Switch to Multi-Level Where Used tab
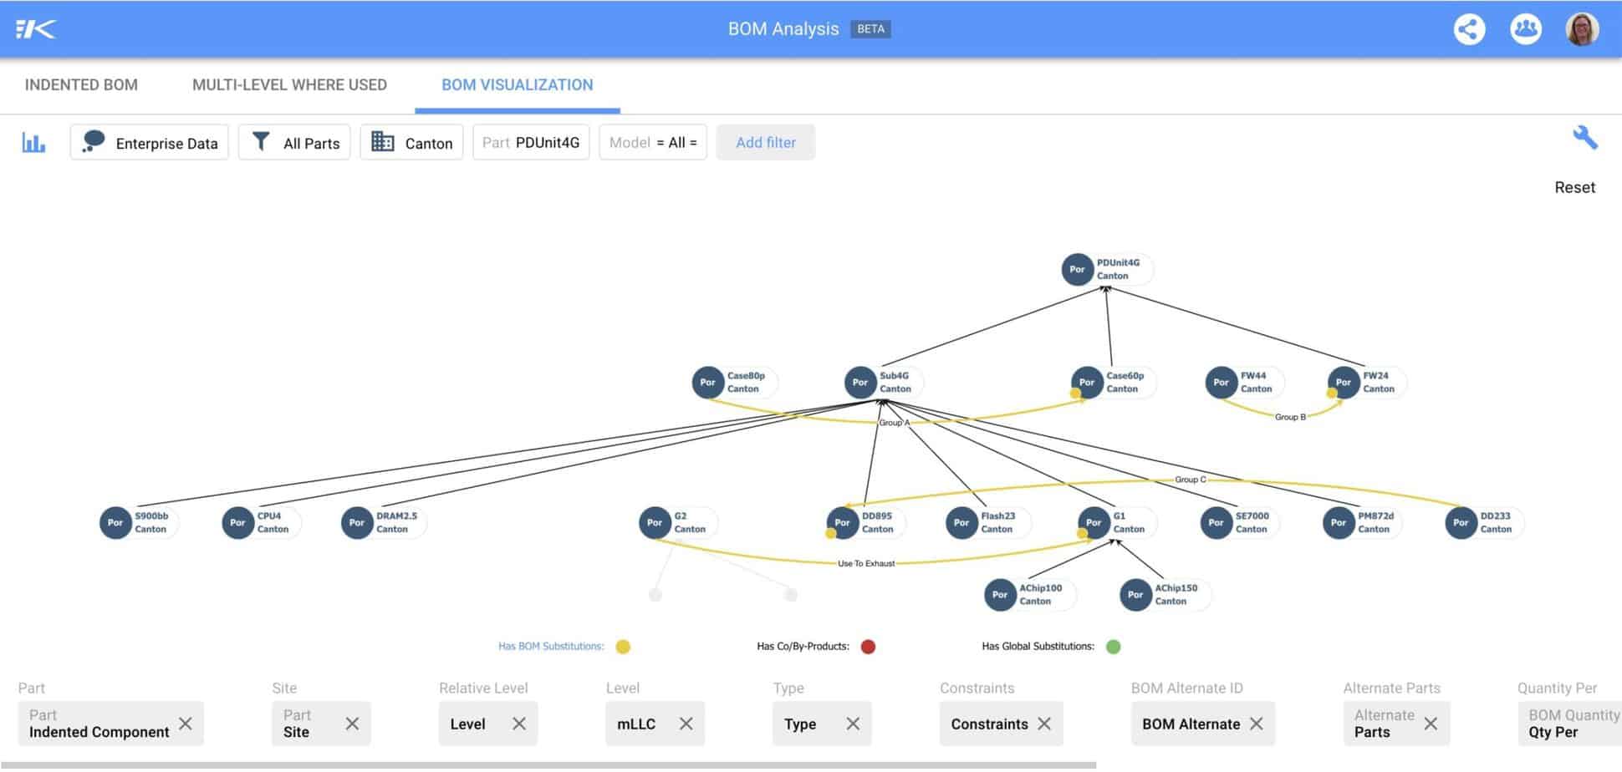 (289, 84)
